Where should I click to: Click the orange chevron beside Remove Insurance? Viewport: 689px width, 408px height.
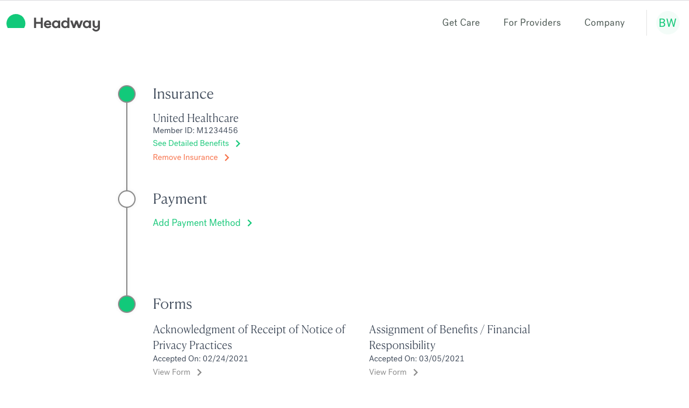227,158
